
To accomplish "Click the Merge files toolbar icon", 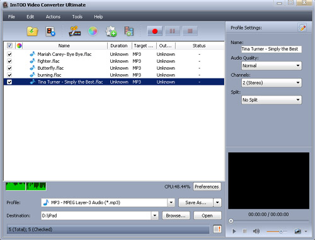I will point(129,31).
